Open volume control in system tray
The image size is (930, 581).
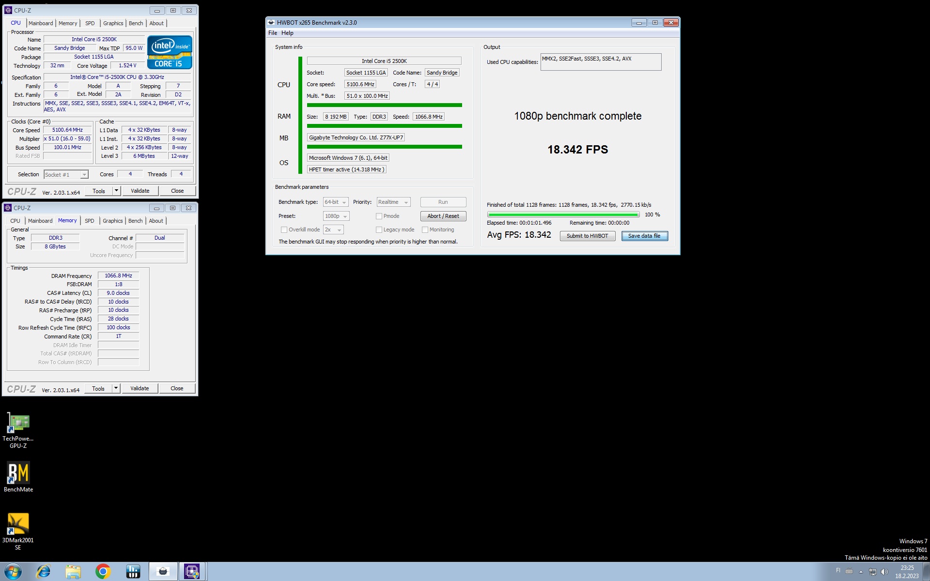point(884,572)
